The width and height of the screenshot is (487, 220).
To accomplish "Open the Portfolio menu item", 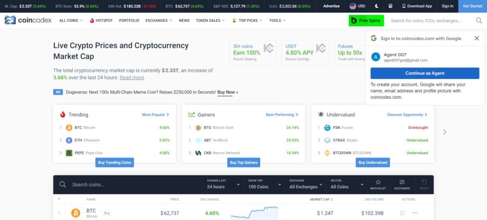I will [x=129, y=20].
